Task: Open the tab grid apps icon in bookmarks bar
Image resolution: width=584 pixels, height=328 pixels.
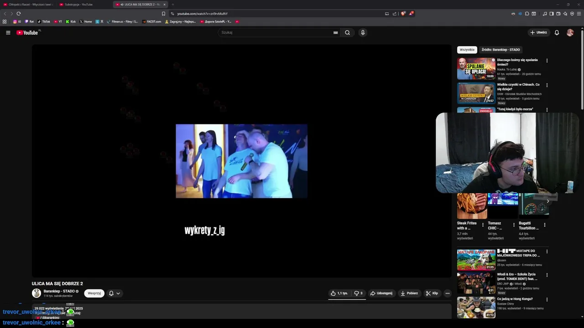Action: point(5,21)
